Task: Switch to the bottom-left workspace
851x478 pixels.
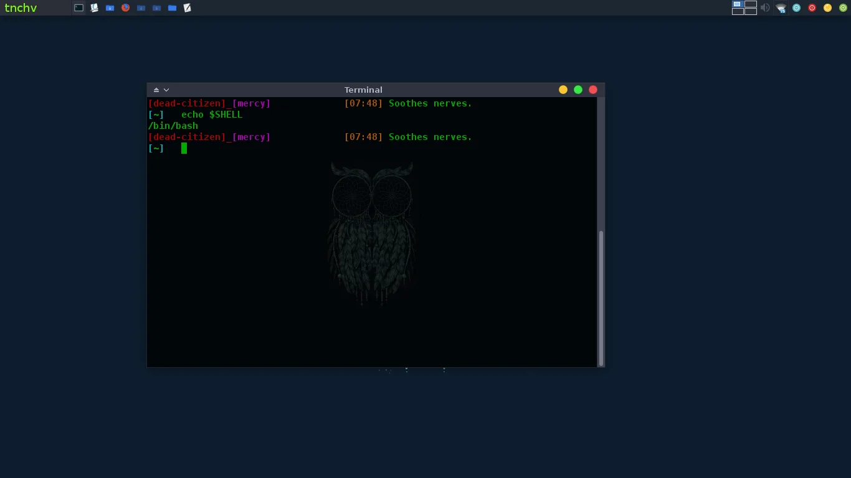Action: point(738,11)
